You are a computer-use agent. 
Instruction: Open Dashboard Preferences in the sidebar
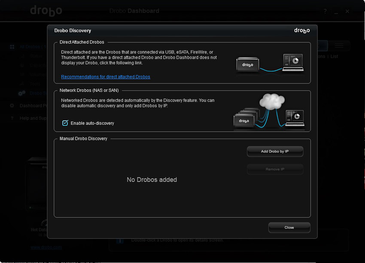tap(33, 106)
